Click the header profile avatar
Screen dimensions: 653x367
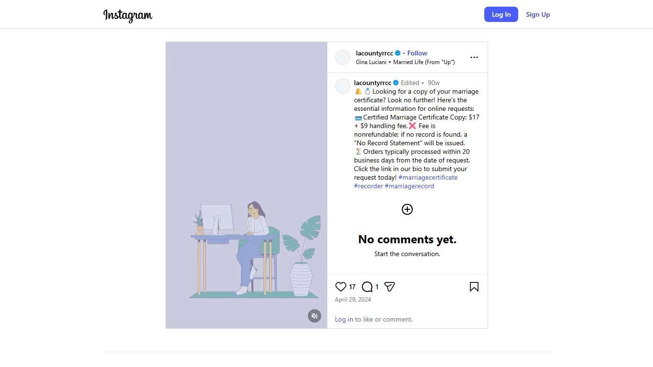[343, 57]
